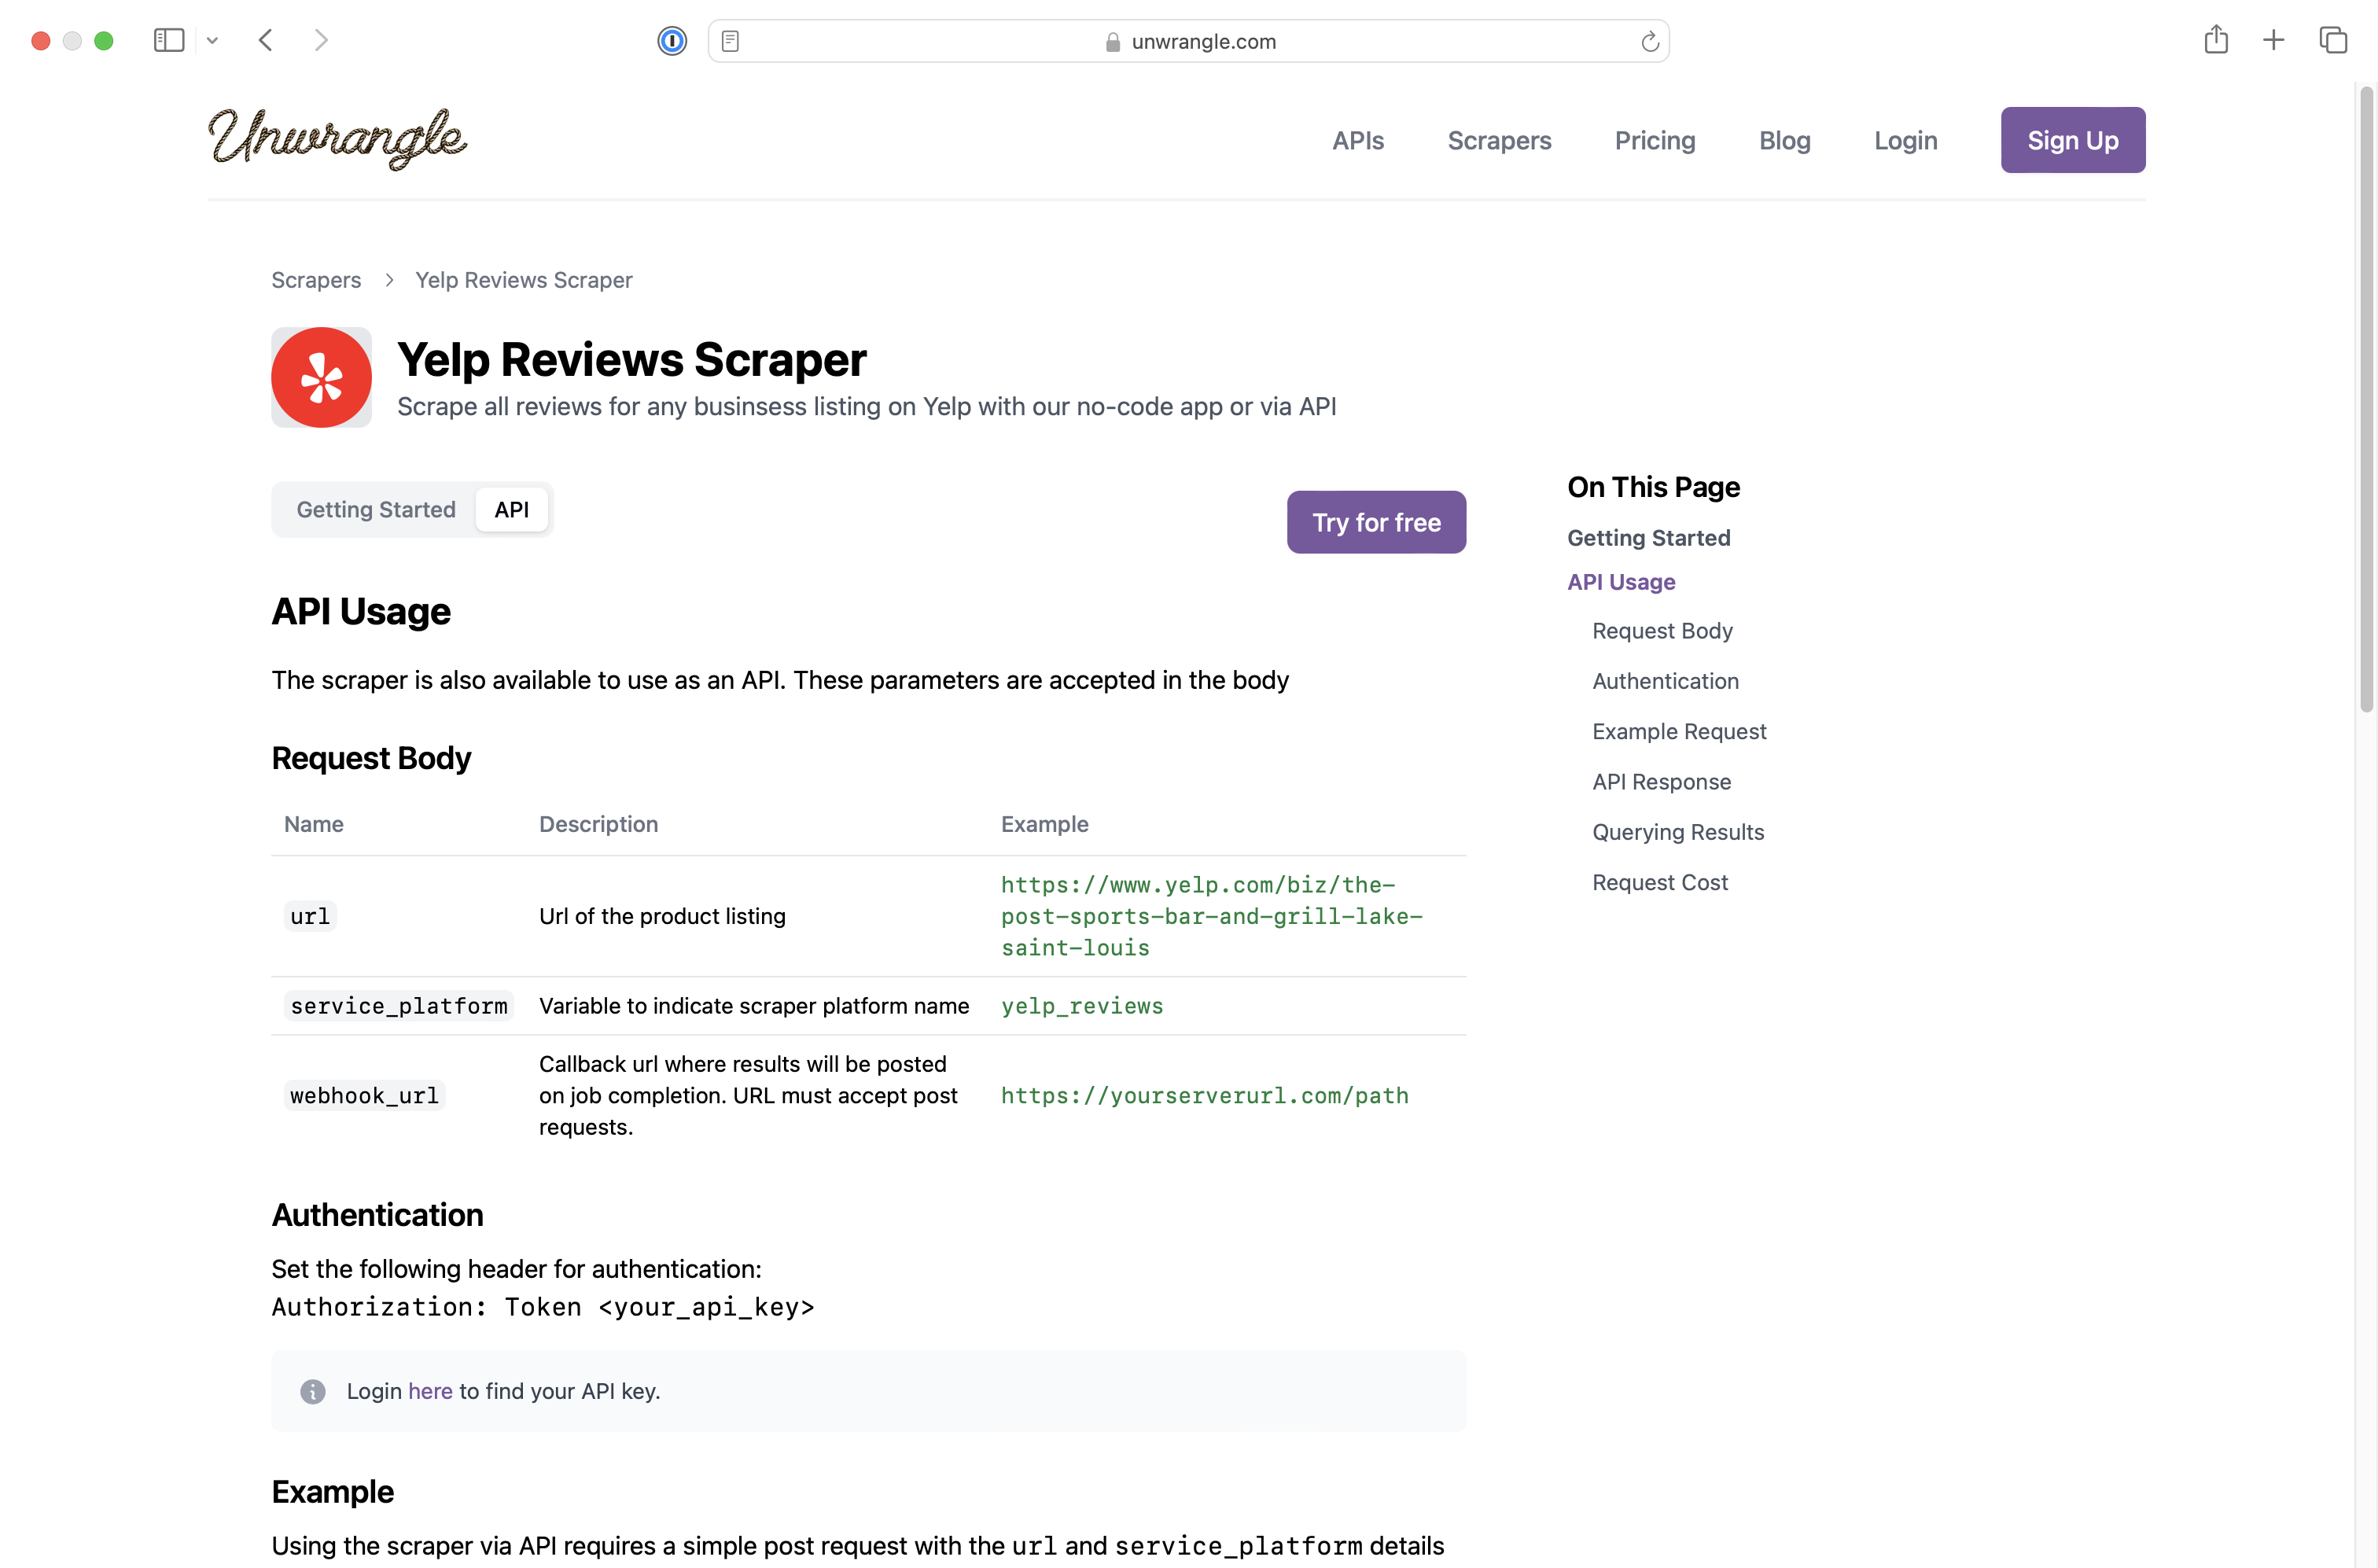2378x1568 pixels.
Task: Open the Scrapers navigation menu
Action: point(1499,140)
